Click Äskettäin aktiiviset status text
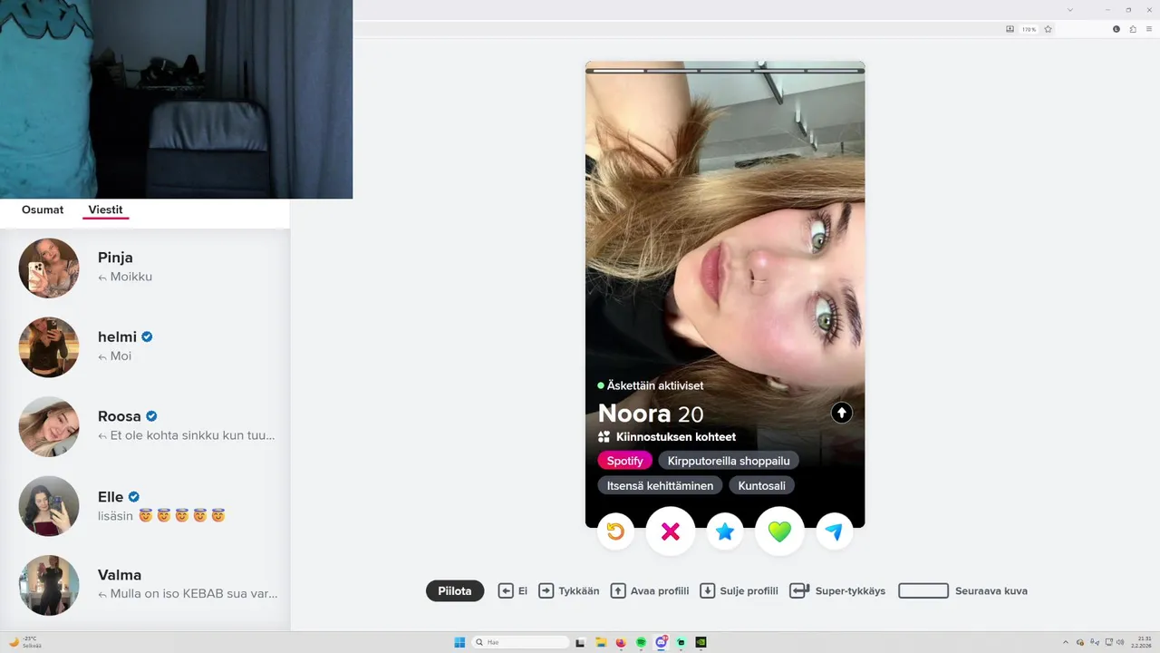Image resolution: width=1160 pixels, height=653 pixels. click(655, 385)
